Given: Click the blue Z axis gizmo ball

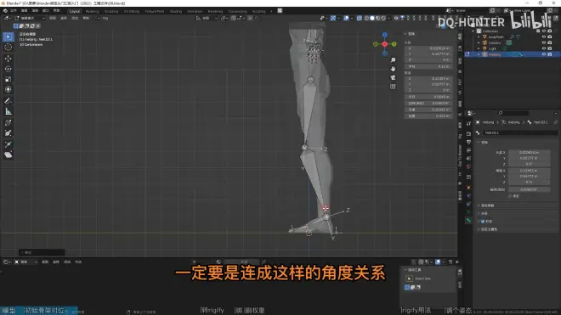Looking at the screenshot, I should click(x=384, y=35).
